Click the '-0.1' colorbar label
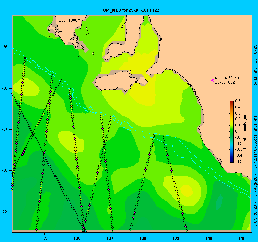The height and width of the screenshot is (242, 258). click(x=238, y=137)
